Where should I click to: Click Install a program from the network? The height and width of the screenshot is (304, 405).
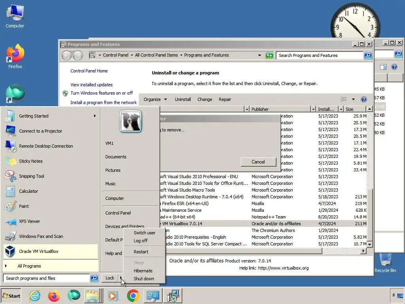[x=104, y=103]
